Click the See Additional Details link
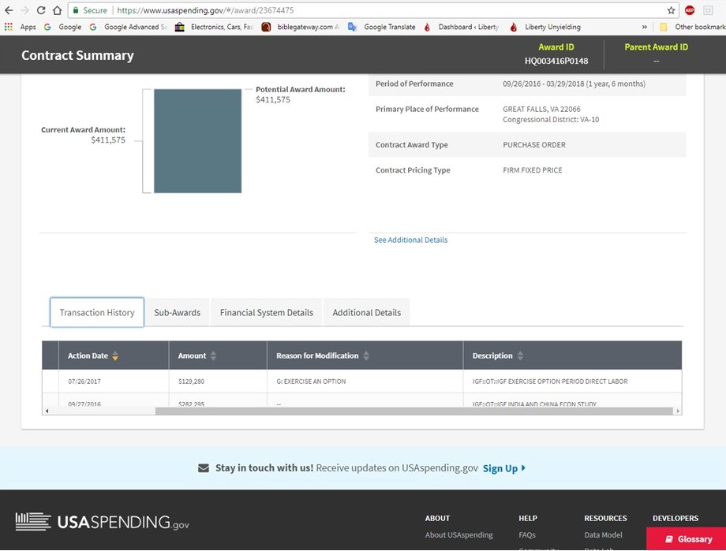Viewport: 726px width, 551px height. click(410, 240)
